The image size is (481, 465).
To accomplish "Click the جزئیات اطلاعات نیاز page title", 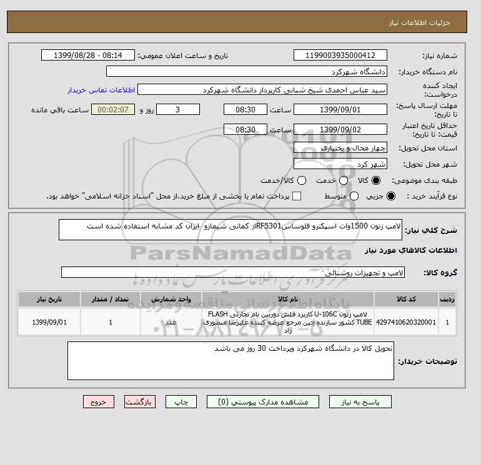I will 419,22.
